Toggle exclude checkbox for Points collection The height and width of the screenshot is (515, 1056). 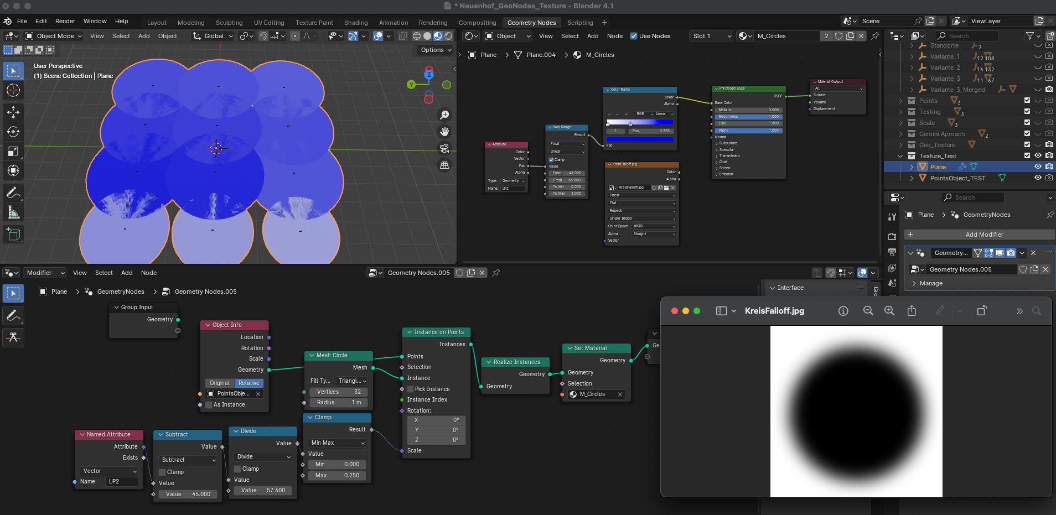click(1027, 101)
